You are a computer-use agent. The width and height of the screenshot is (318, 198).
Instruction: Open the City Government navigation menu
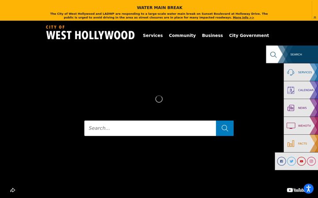click(x=249, y=35)
